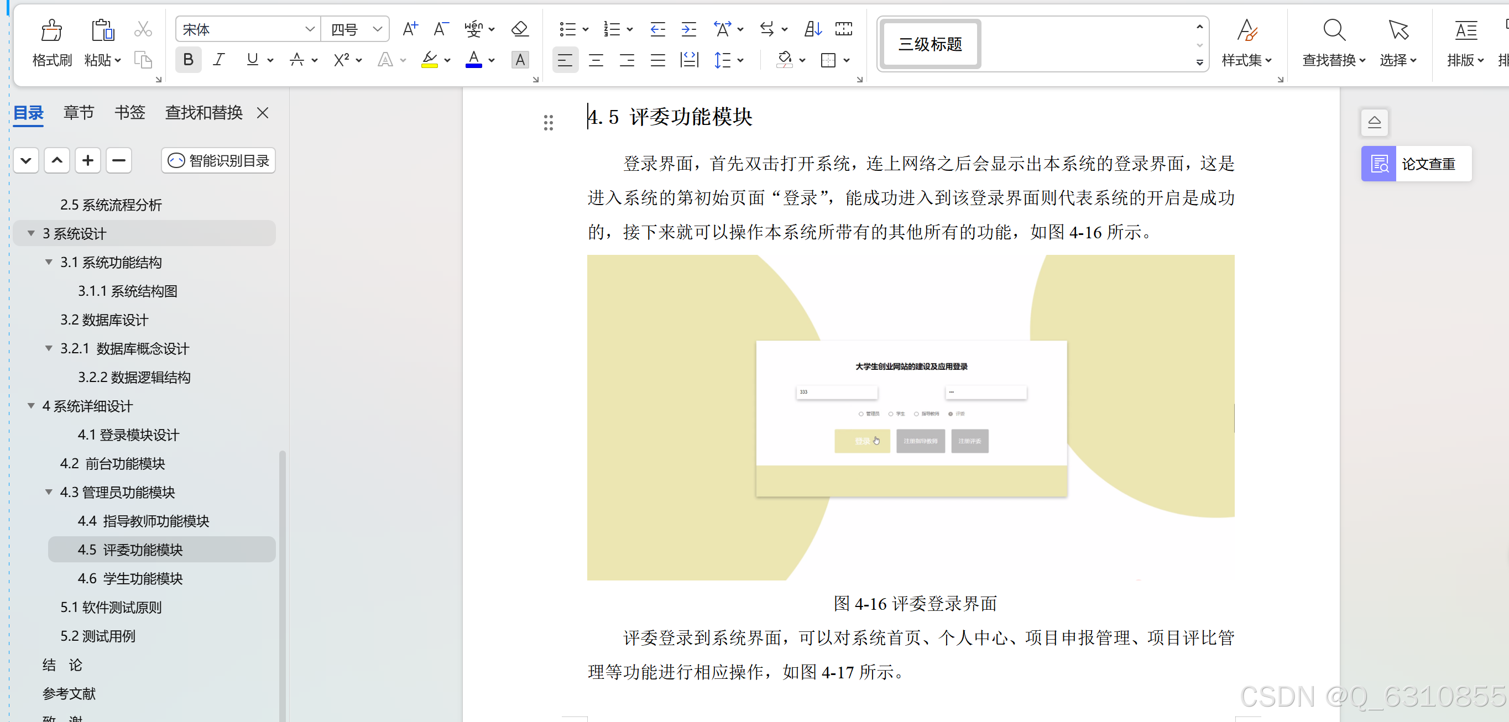1509x722 pixels.
Task: Click the login screenshot image in document
Action: (x=911, y=417)
